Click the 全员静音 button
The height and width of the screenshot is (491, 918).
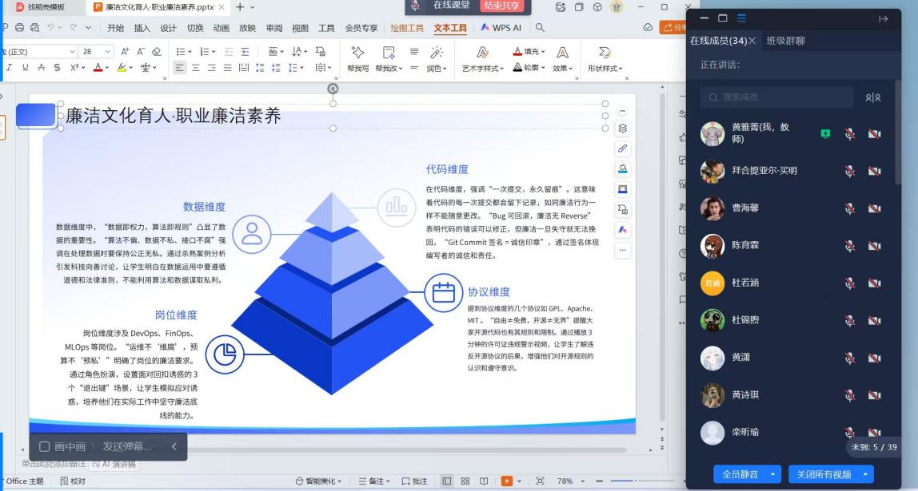click(741, 474)
